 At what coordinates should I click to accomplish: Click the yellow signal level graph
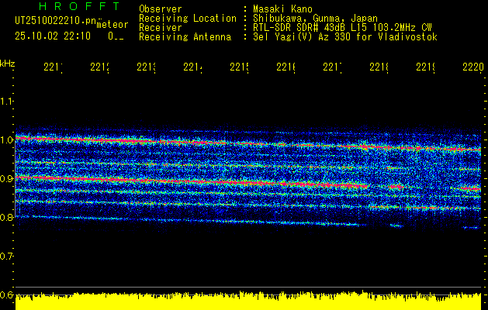click(x=248, y=301)
